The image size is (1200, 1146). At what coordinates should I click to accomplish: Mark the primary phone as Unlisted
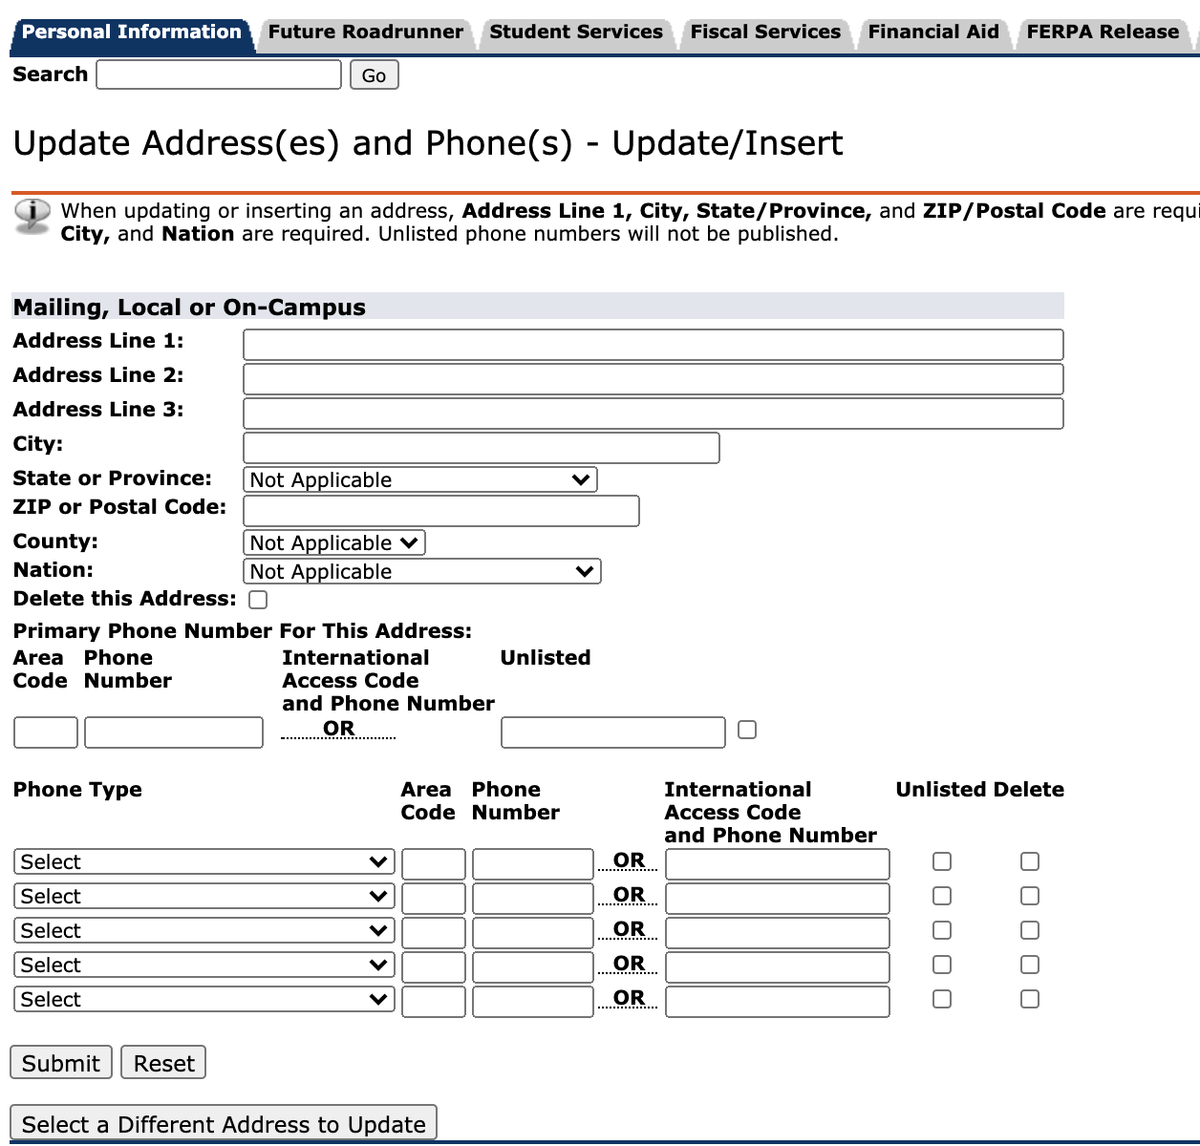tap(746, 730)
